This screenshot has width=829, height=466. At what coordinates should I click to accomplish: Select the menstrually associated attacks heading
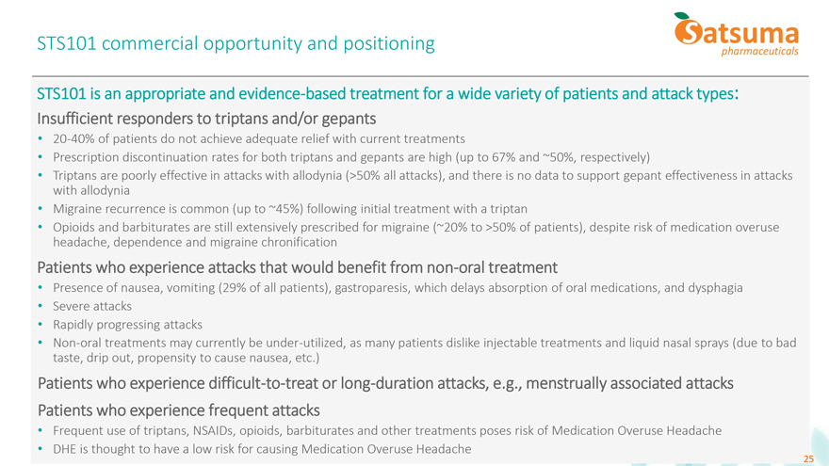point(384,384)
